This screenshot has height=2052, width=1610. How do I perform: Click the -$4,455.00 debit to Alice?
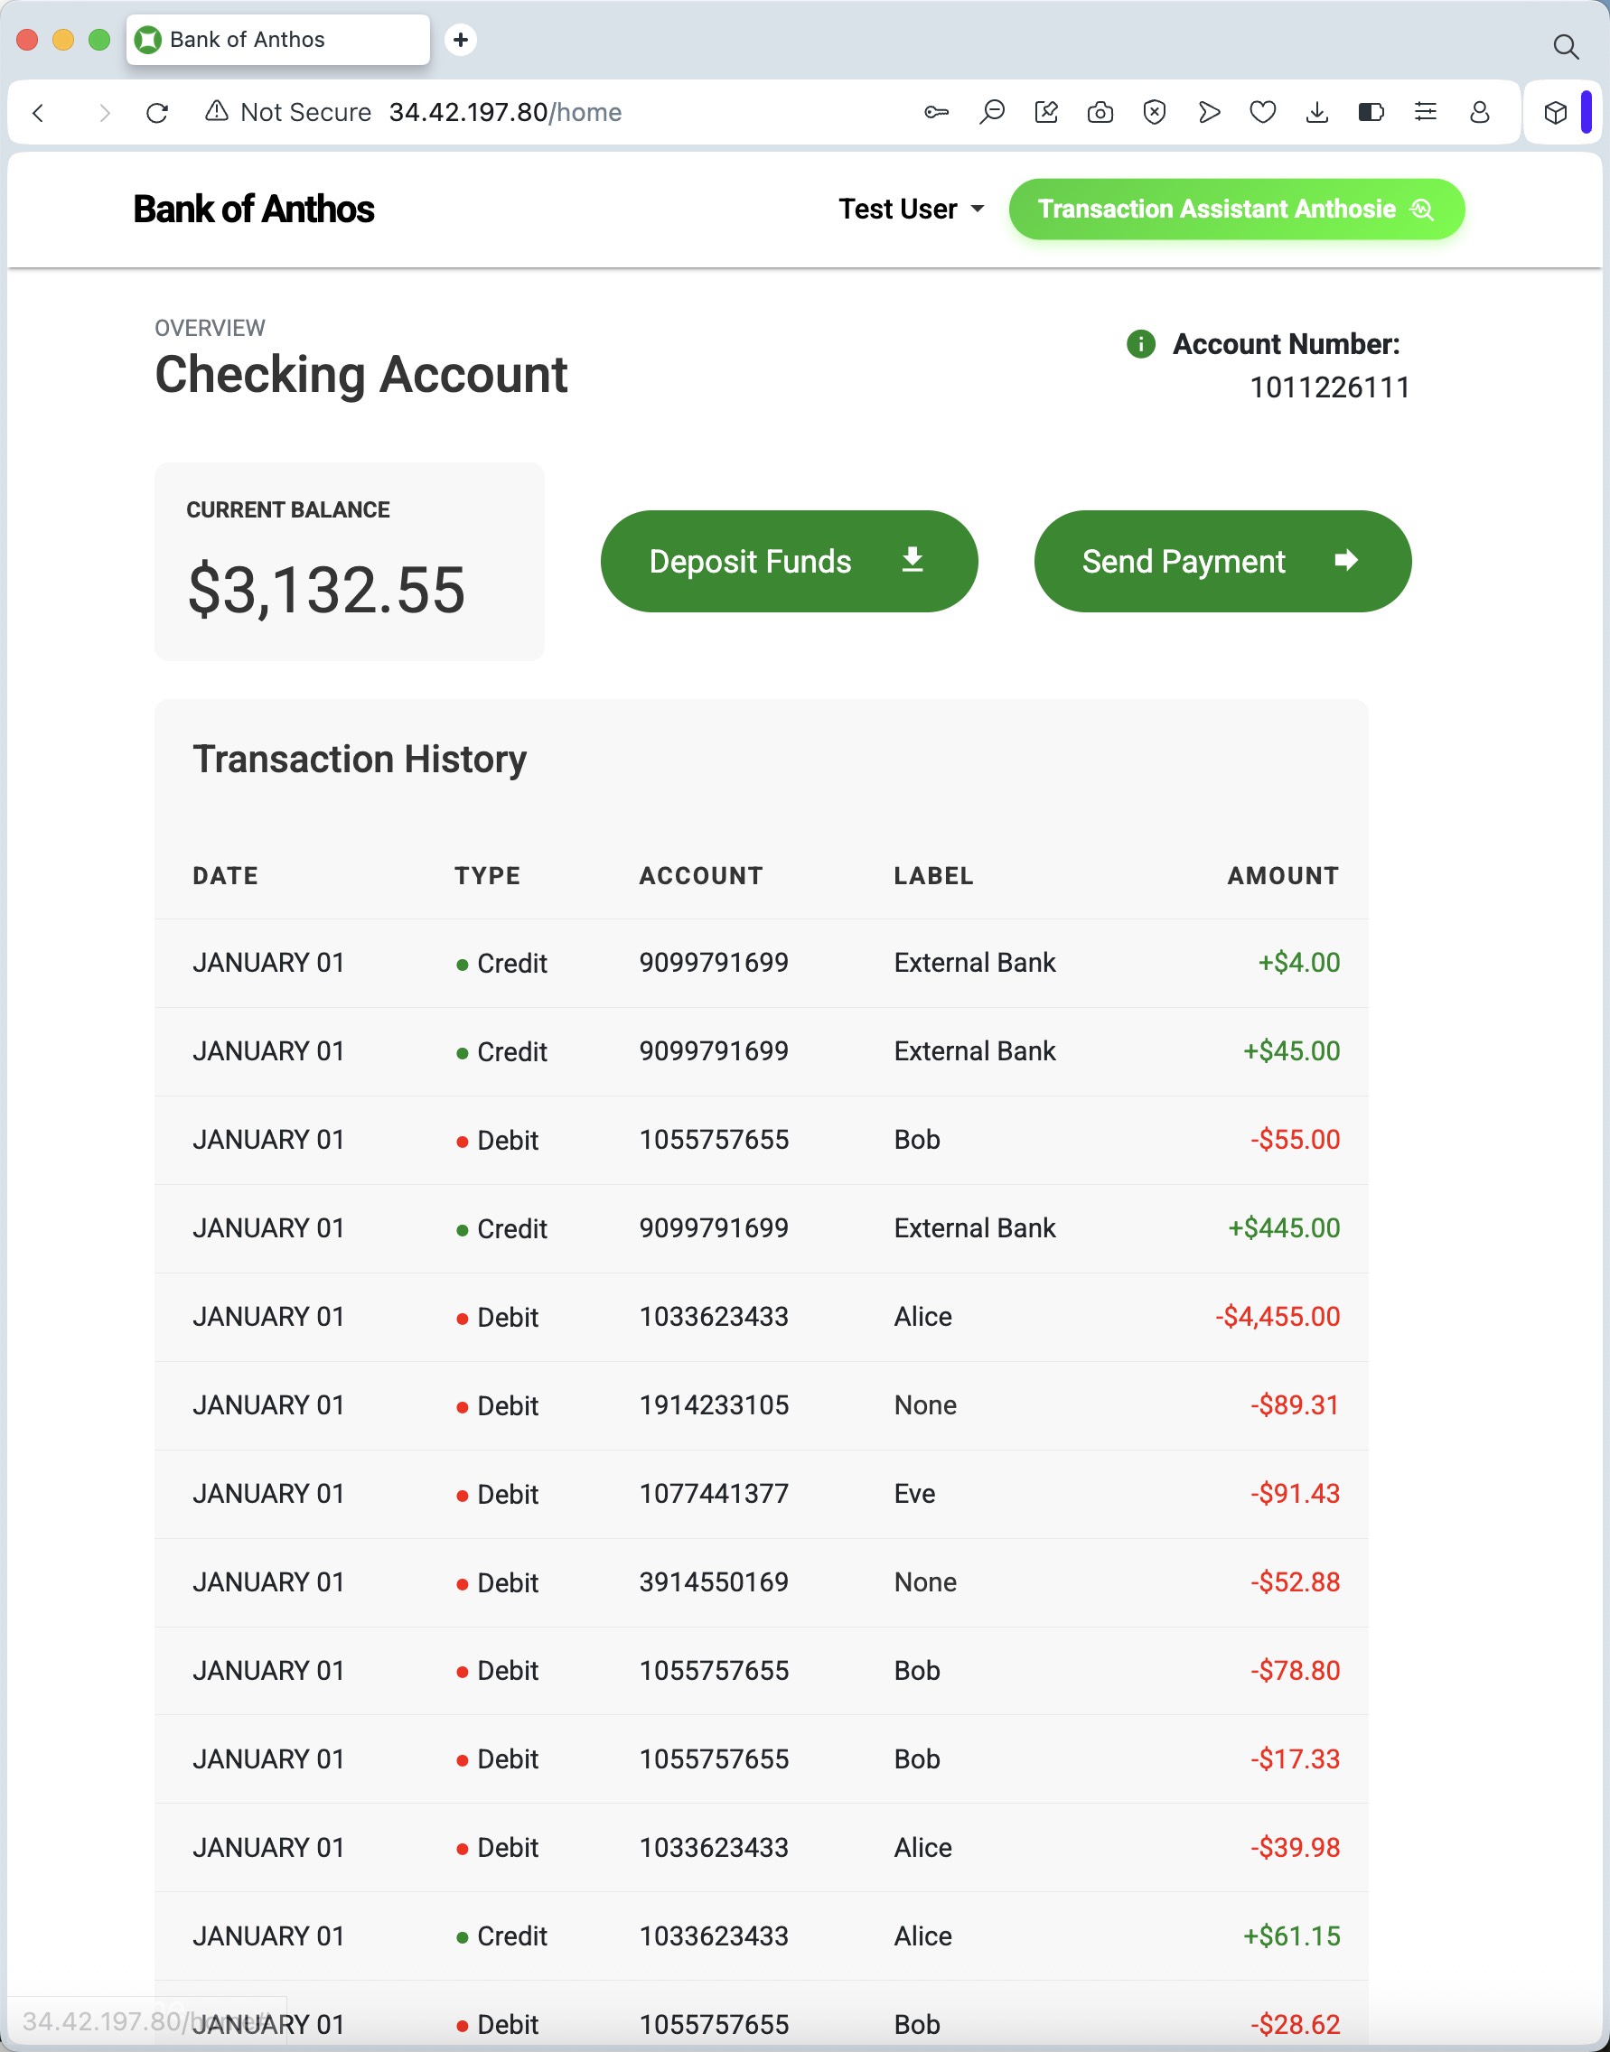1278,1316
